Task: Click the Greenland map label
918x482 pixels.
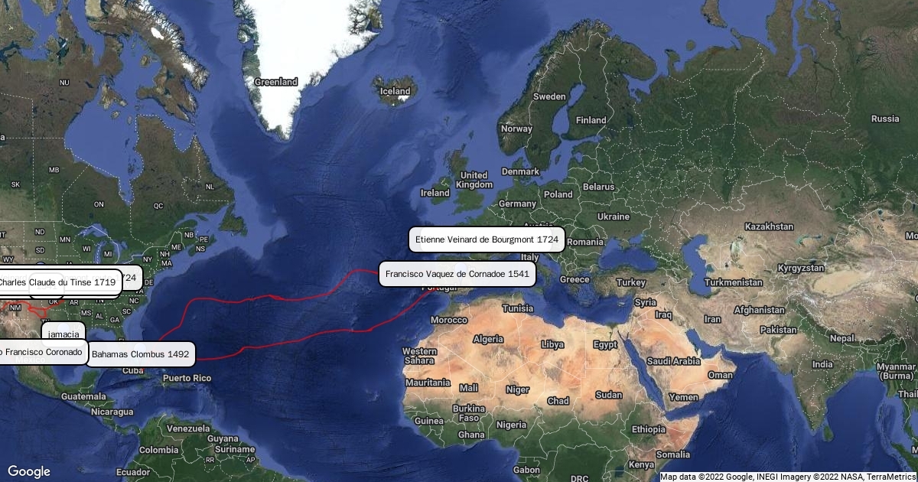Action: coord(275,82)
